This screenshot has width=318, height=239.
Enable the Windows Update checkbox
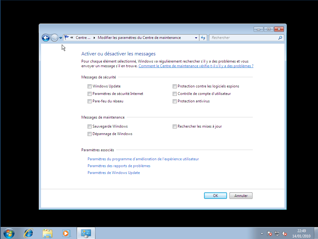click(x=89, y=87)
